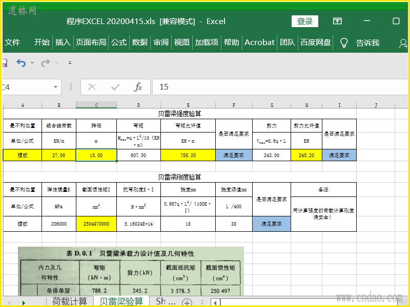410x307 pixels.
Task: Open the 数据 ribbon tab
Action: click(140, 42)
